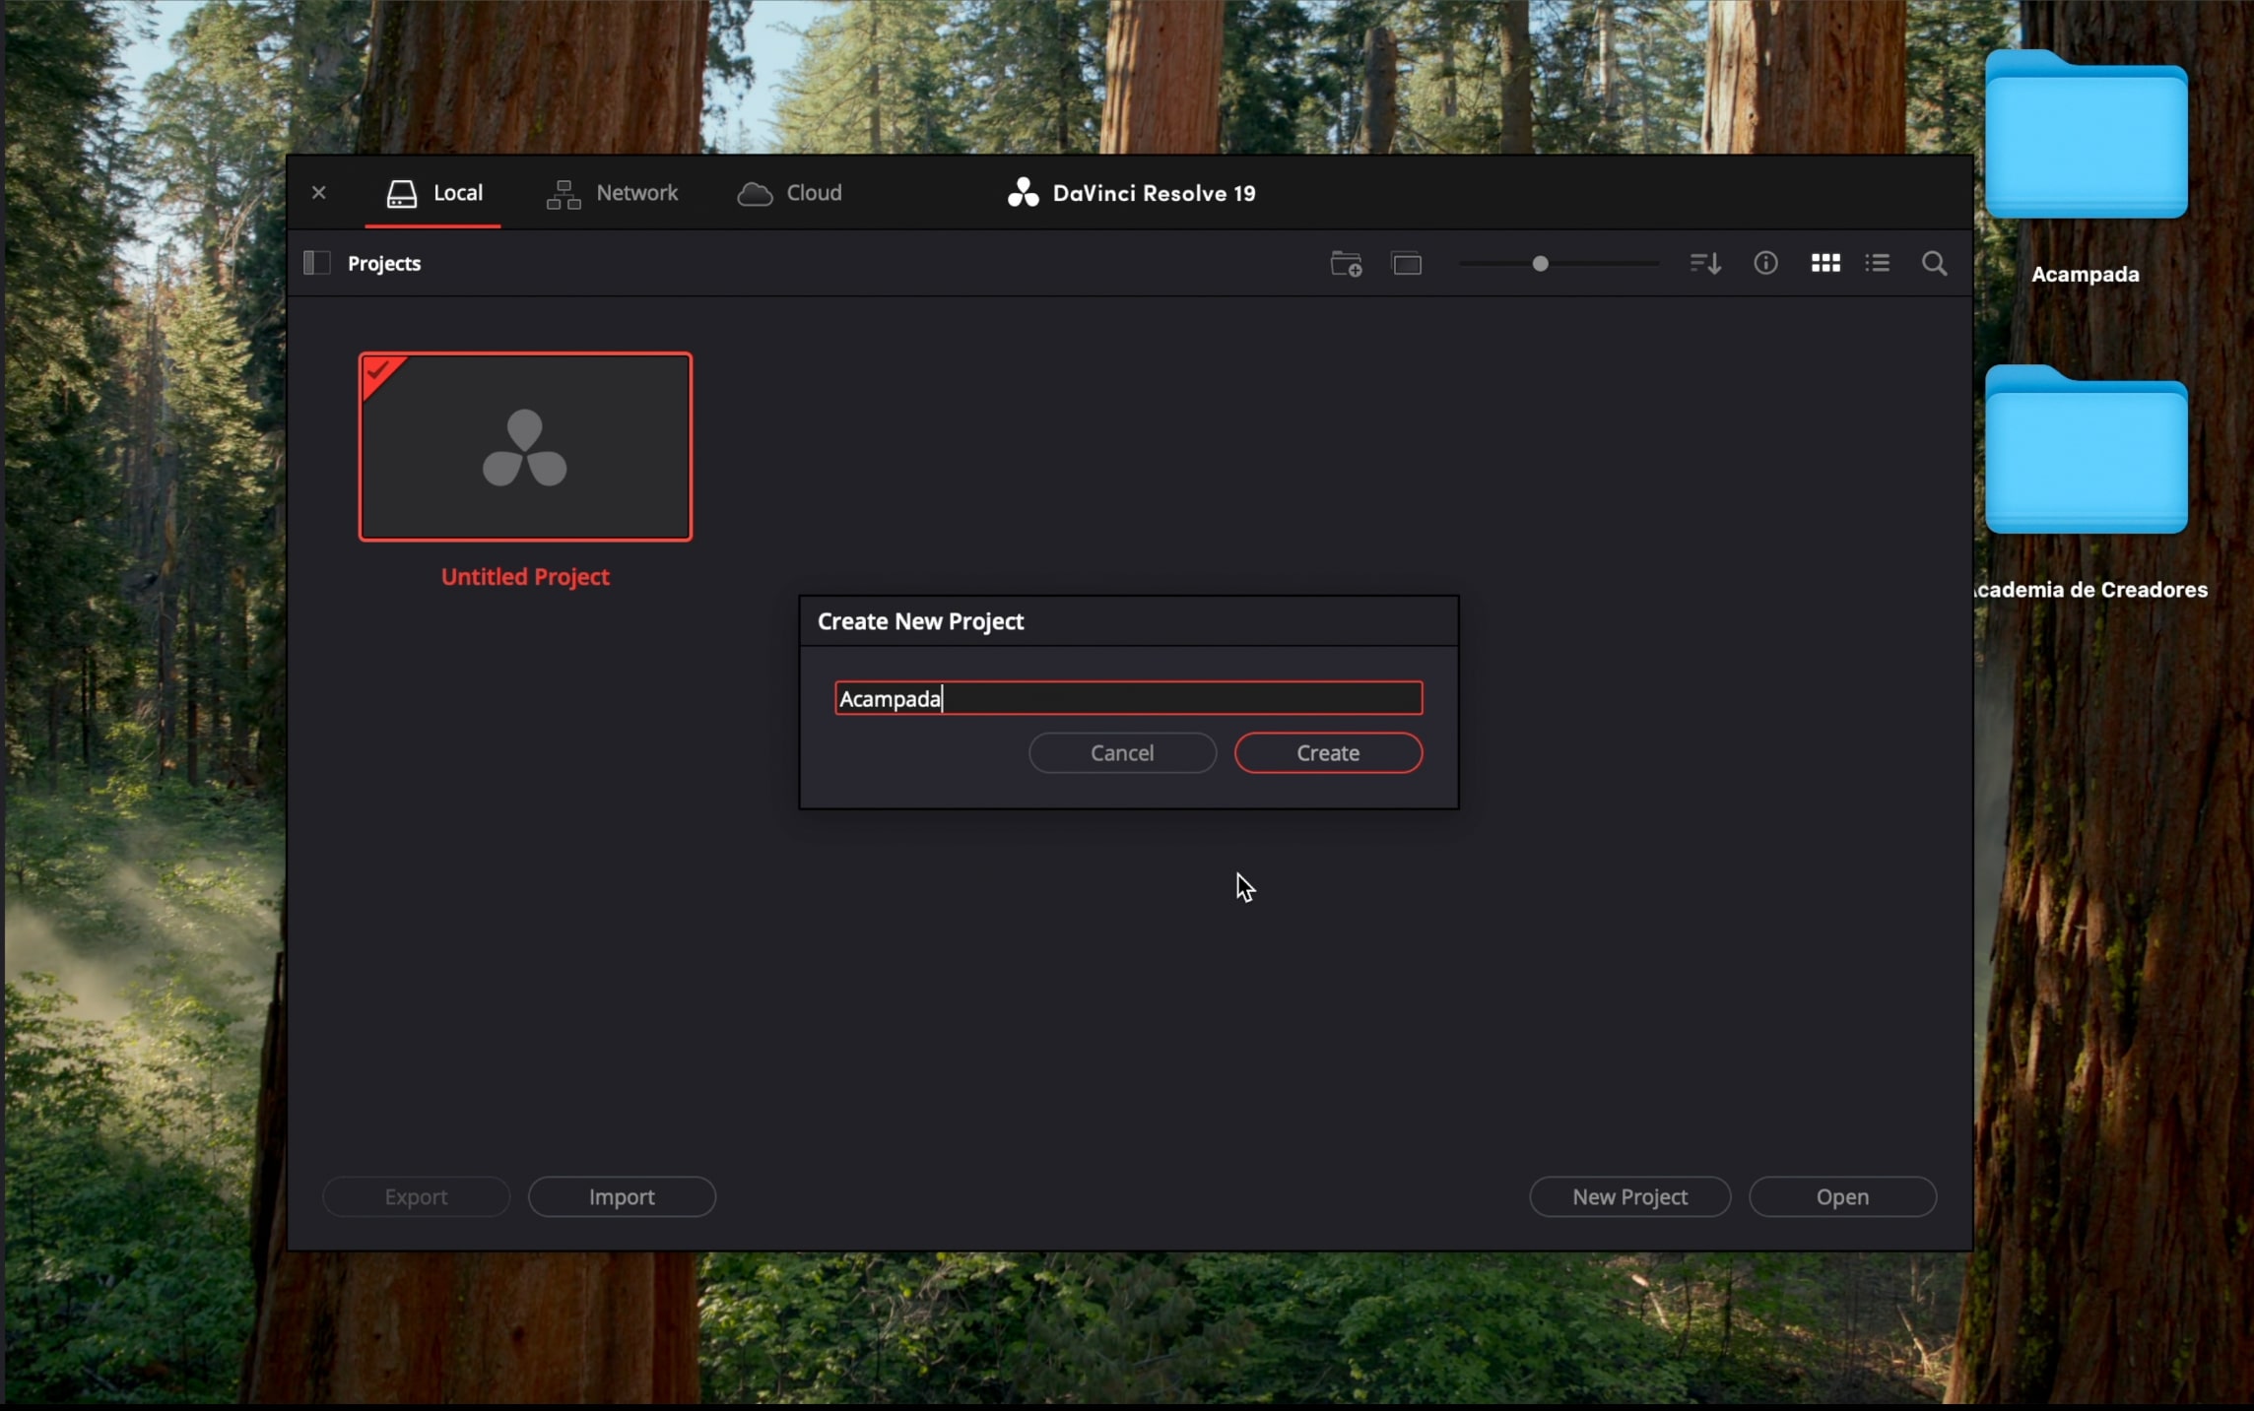Cancel the Create New Project dialog

1122,753
